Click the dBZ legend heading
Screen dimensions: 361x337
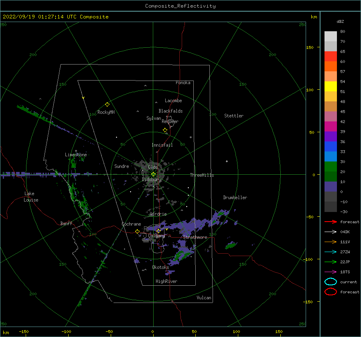pos(340,21)
